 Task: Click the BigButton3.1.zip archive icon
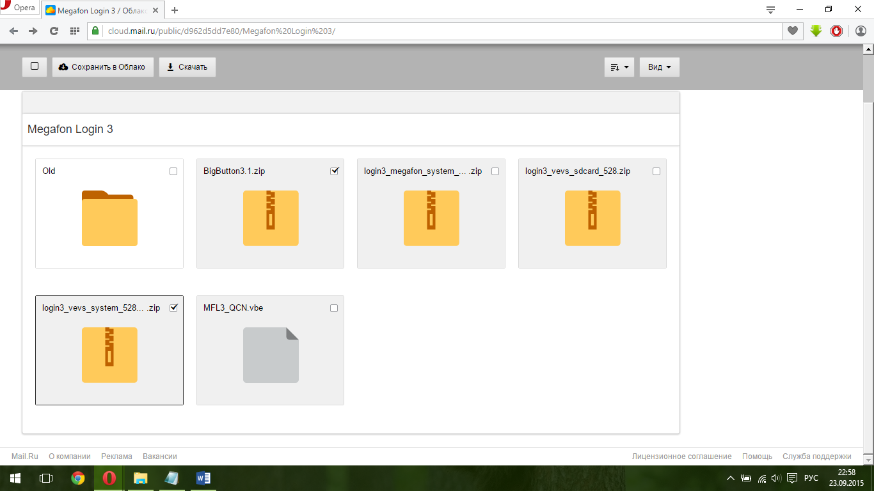271,218
